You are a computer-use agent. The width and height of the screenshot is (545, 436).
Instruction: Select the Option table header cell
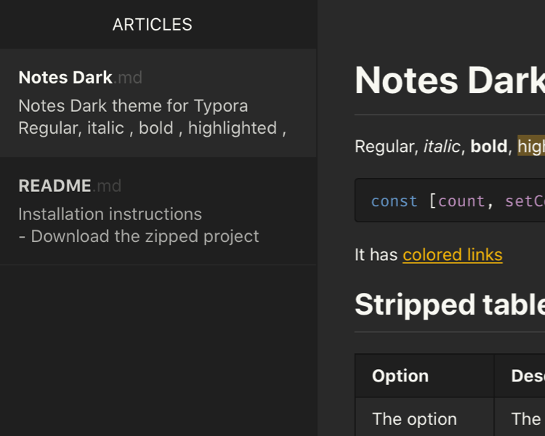pyautogui.click(x=400, y=376)
